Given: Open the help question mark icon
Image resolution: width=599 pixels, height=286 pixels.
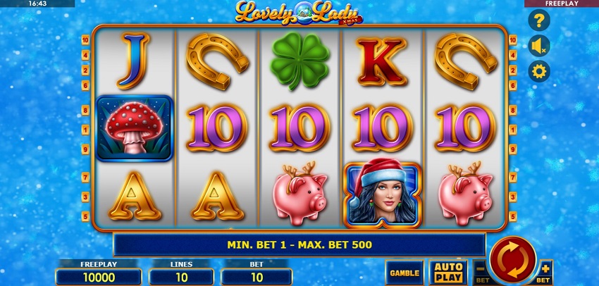Looking at the screenshot, I should pos(538,20).
